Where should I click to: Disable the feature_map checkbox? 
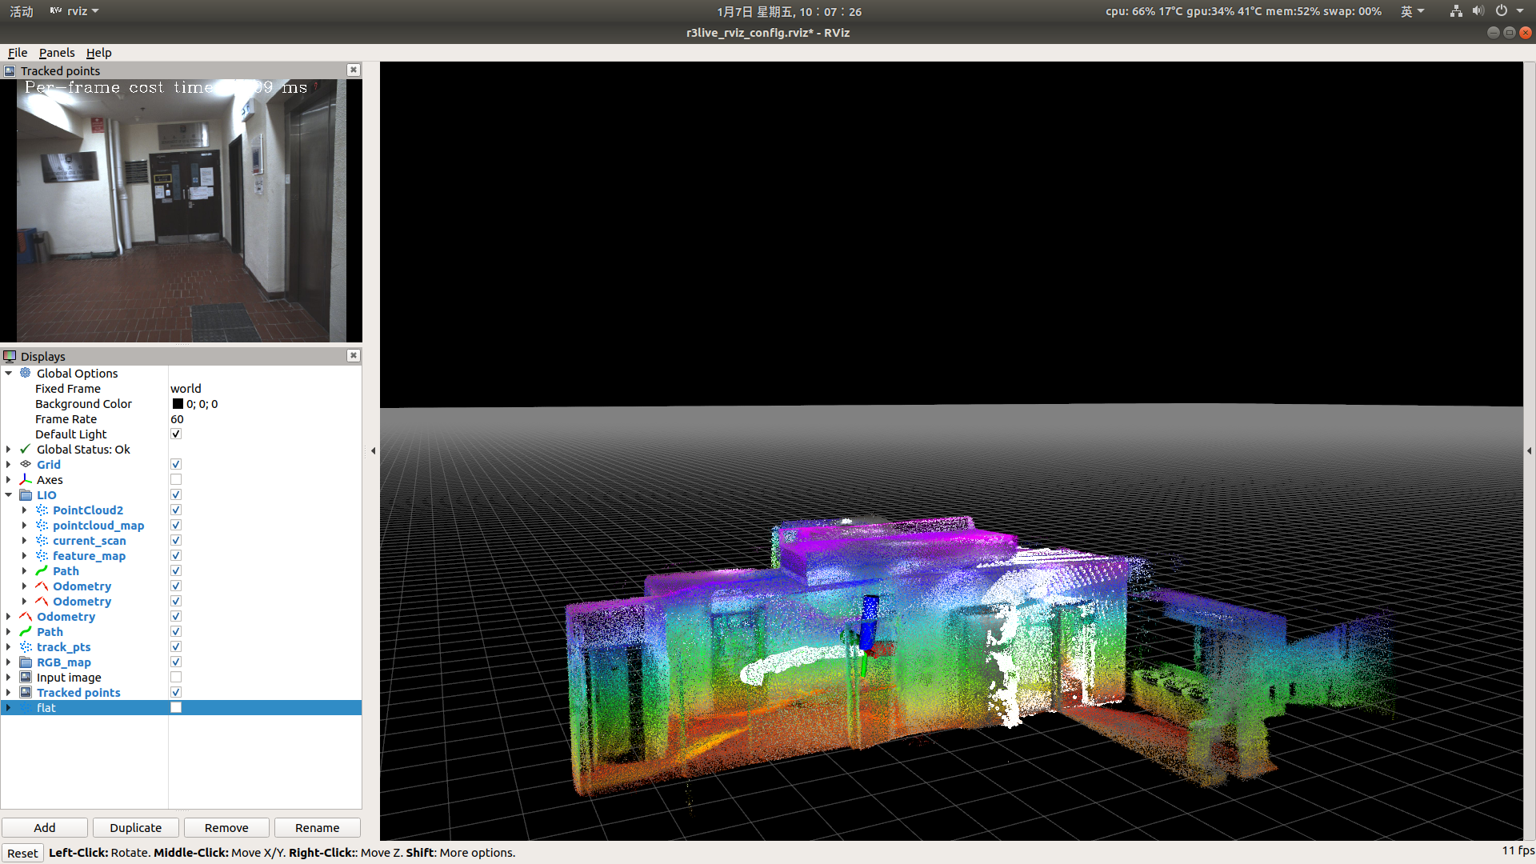click(x=176, y=555)
